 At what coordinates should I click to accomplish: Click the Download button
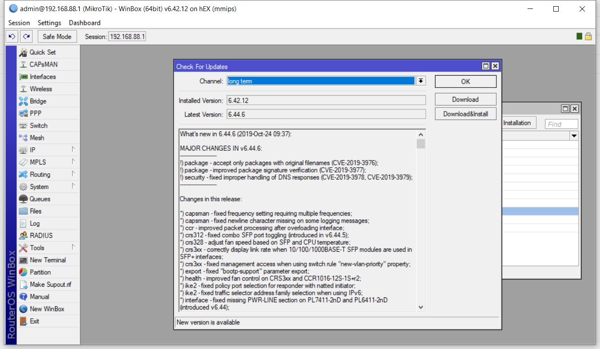pos(465,100)
